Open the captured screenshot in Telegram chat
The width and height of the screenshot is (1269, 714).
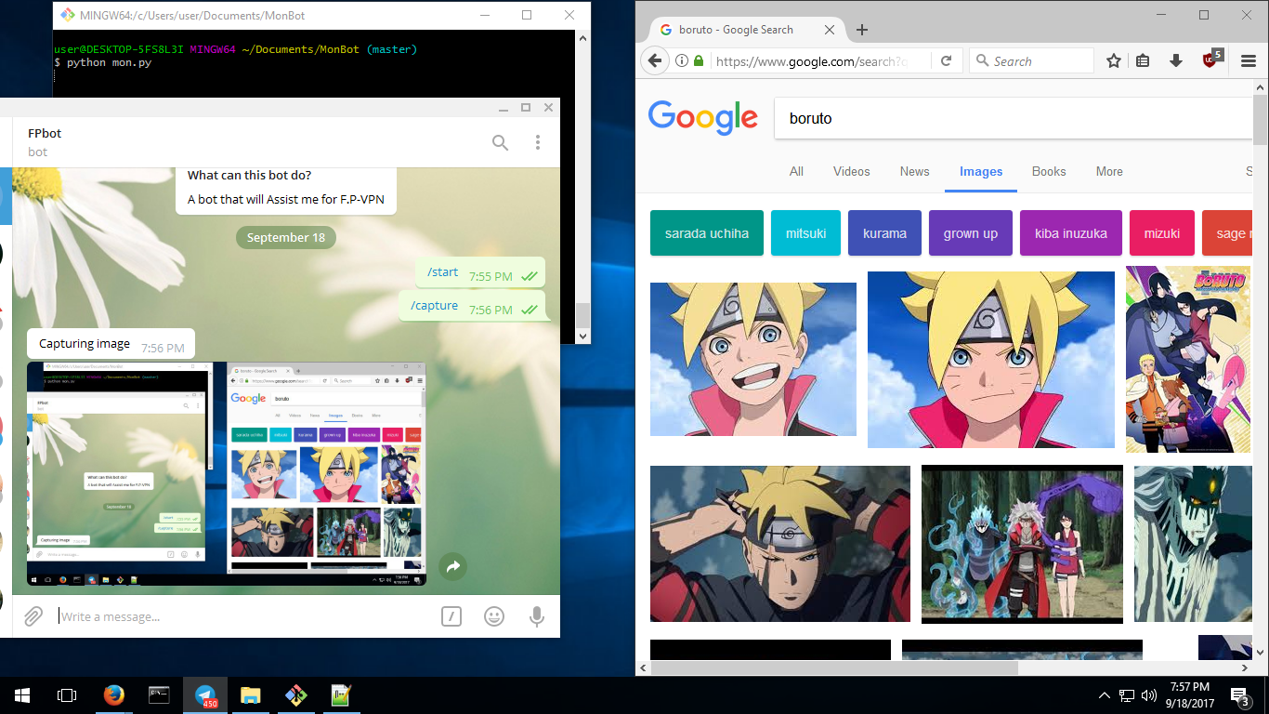coord(227,473)
